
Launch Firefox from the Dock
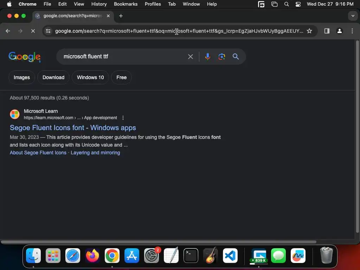point(92,256)
